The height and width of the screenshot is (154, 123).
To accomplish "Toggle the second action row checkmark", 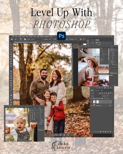I will (x=91, y=44).
